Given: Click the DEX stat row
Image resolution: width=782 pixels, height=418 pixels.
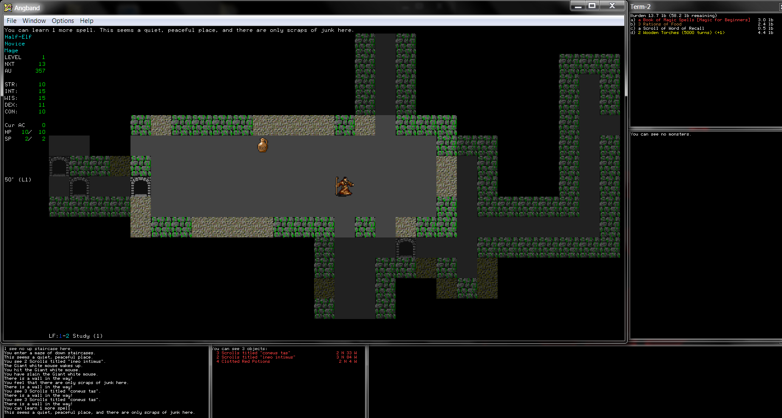Looking at the screenshot, I should click(25, 105).
